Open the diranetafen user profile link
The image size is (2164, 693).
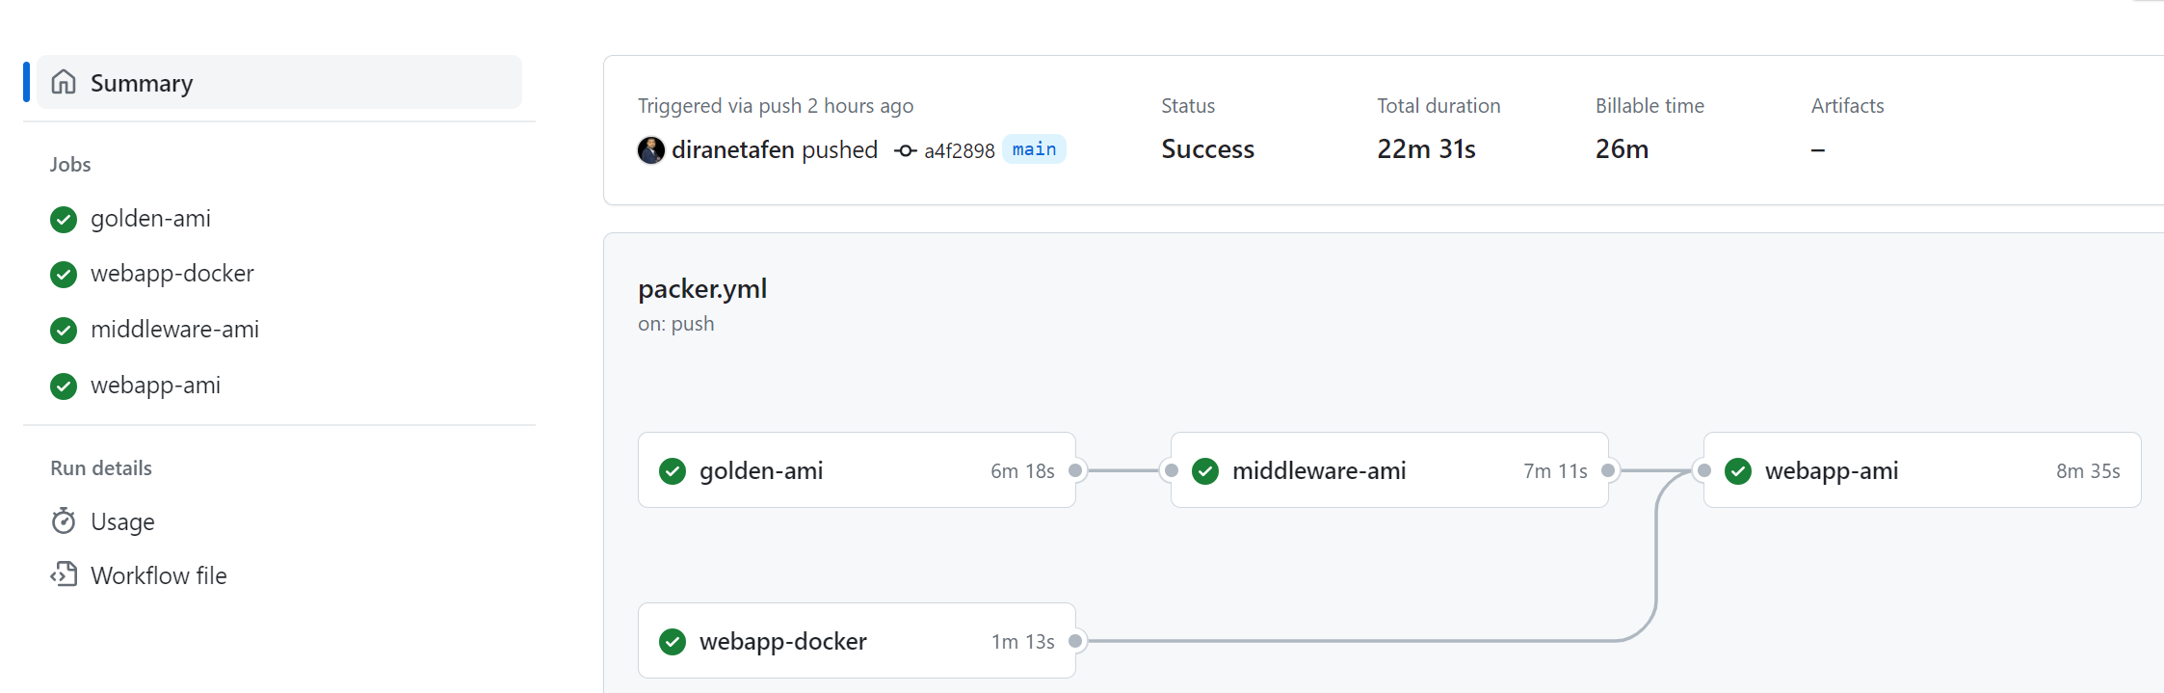(x=732, y=149)
